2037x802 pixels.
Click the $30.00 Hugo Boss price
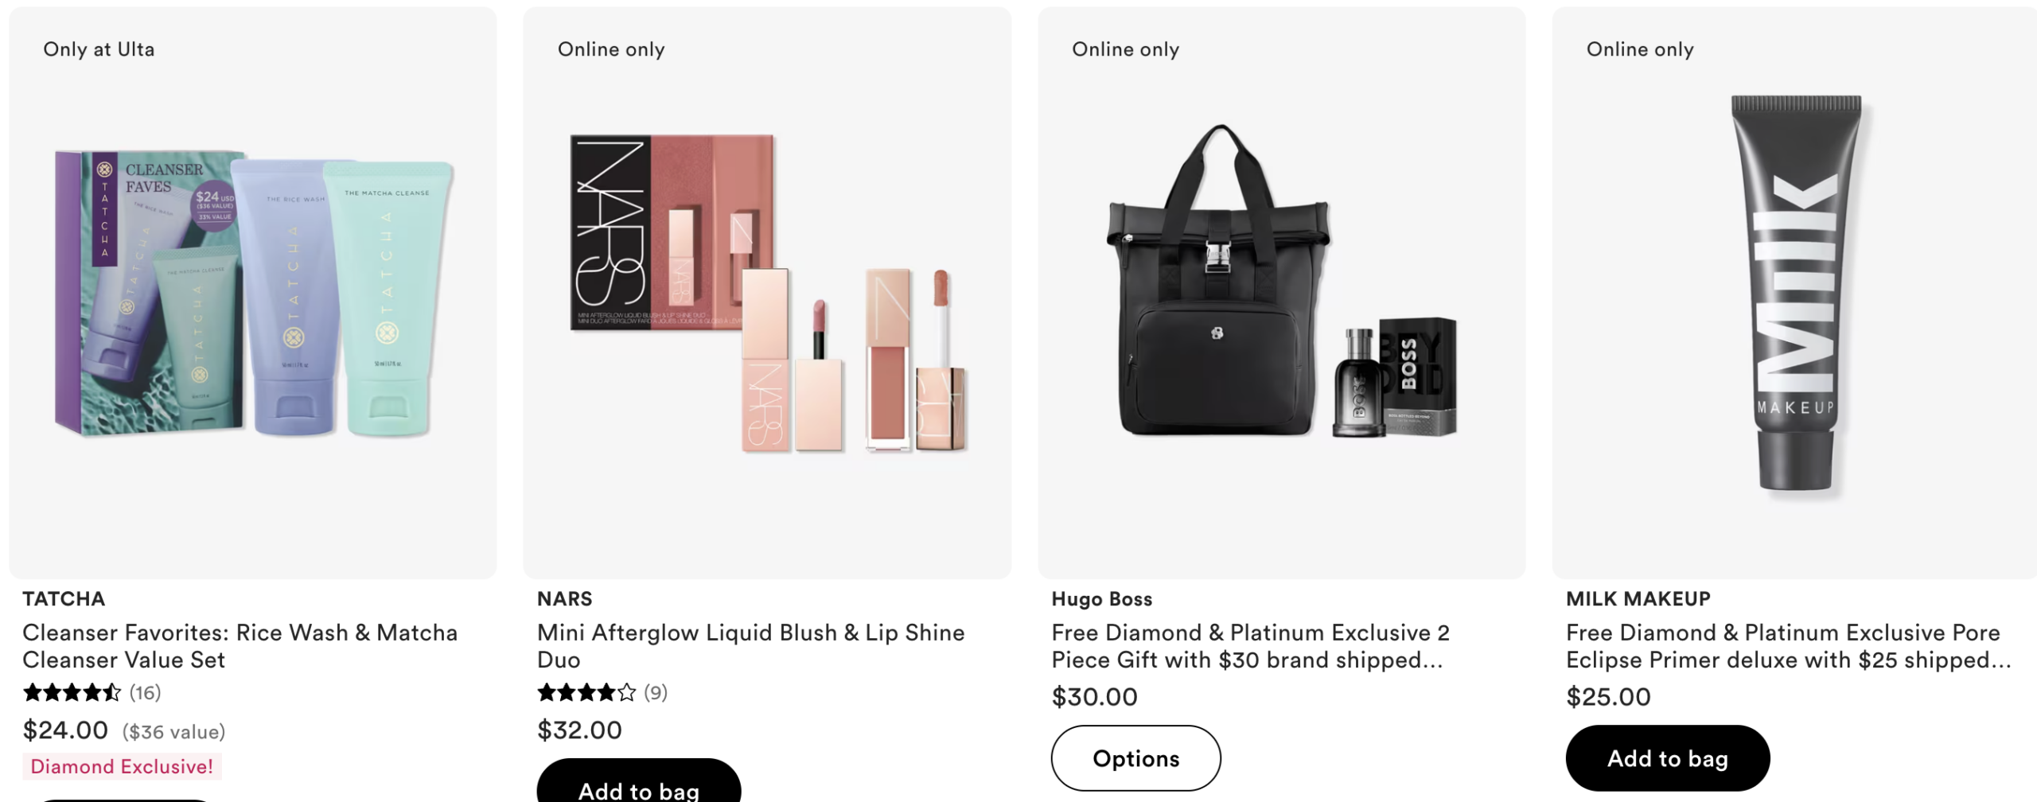pyautogui.click(x=1094, y=697)
